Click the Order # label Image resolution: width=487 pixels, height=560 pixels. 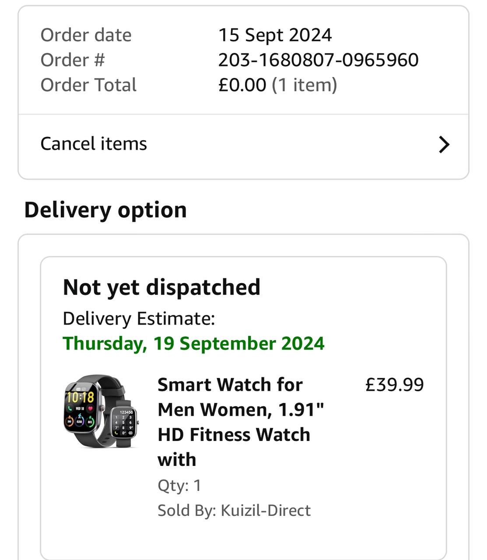point(73,60)
